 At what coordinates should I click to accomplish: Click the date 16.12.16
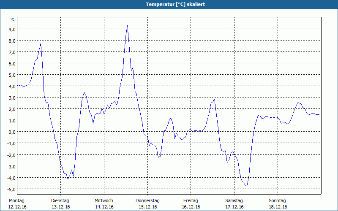(x=191, y=207)
